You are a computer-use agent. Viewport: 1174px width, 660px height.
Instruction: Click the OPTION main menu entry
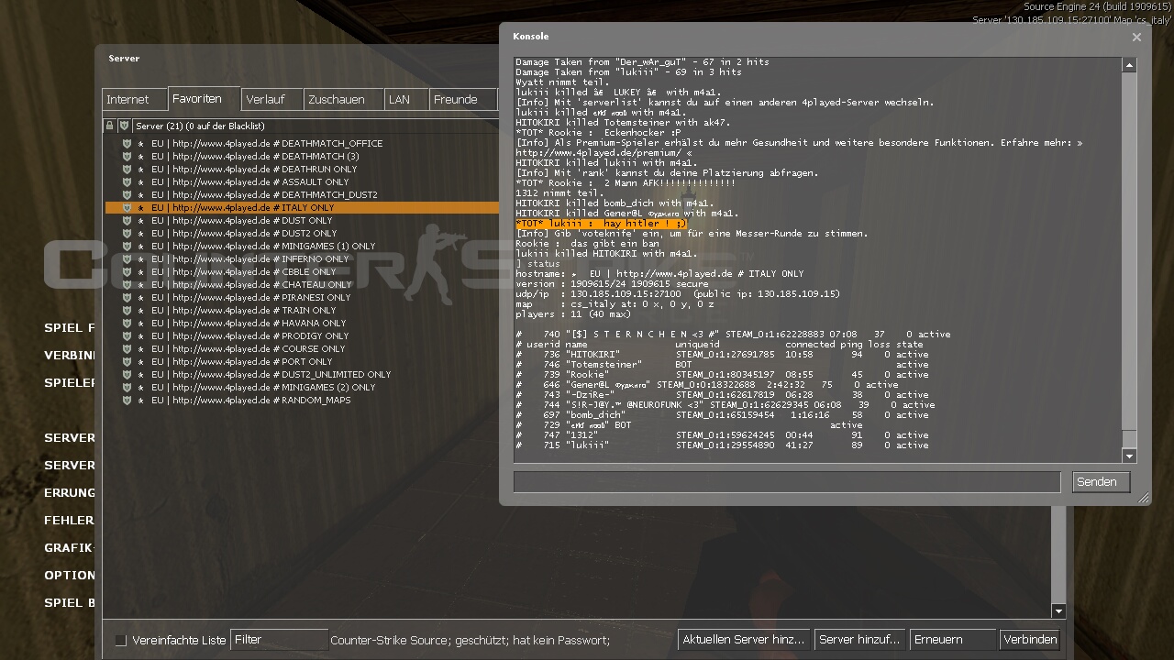70,576
